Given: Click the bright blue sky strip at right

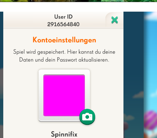Looking at the screenshot, I should point(150,60).
